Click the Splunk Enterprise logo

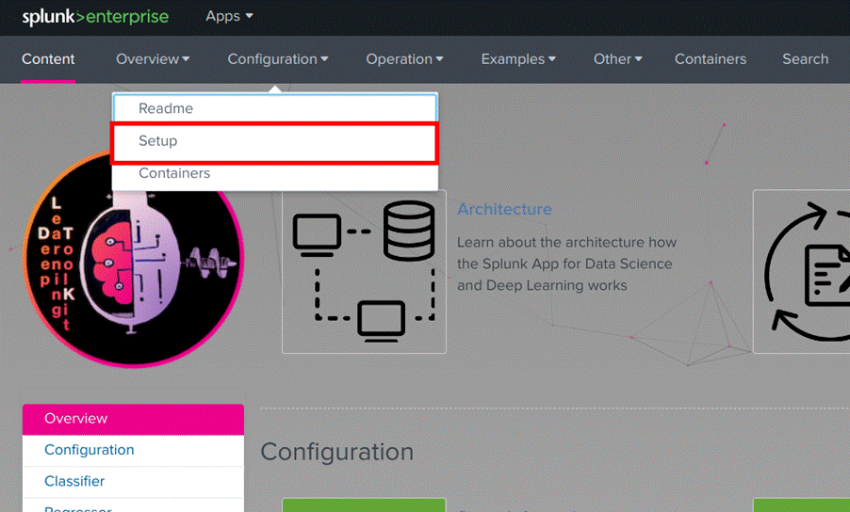[x=95, y=17]
